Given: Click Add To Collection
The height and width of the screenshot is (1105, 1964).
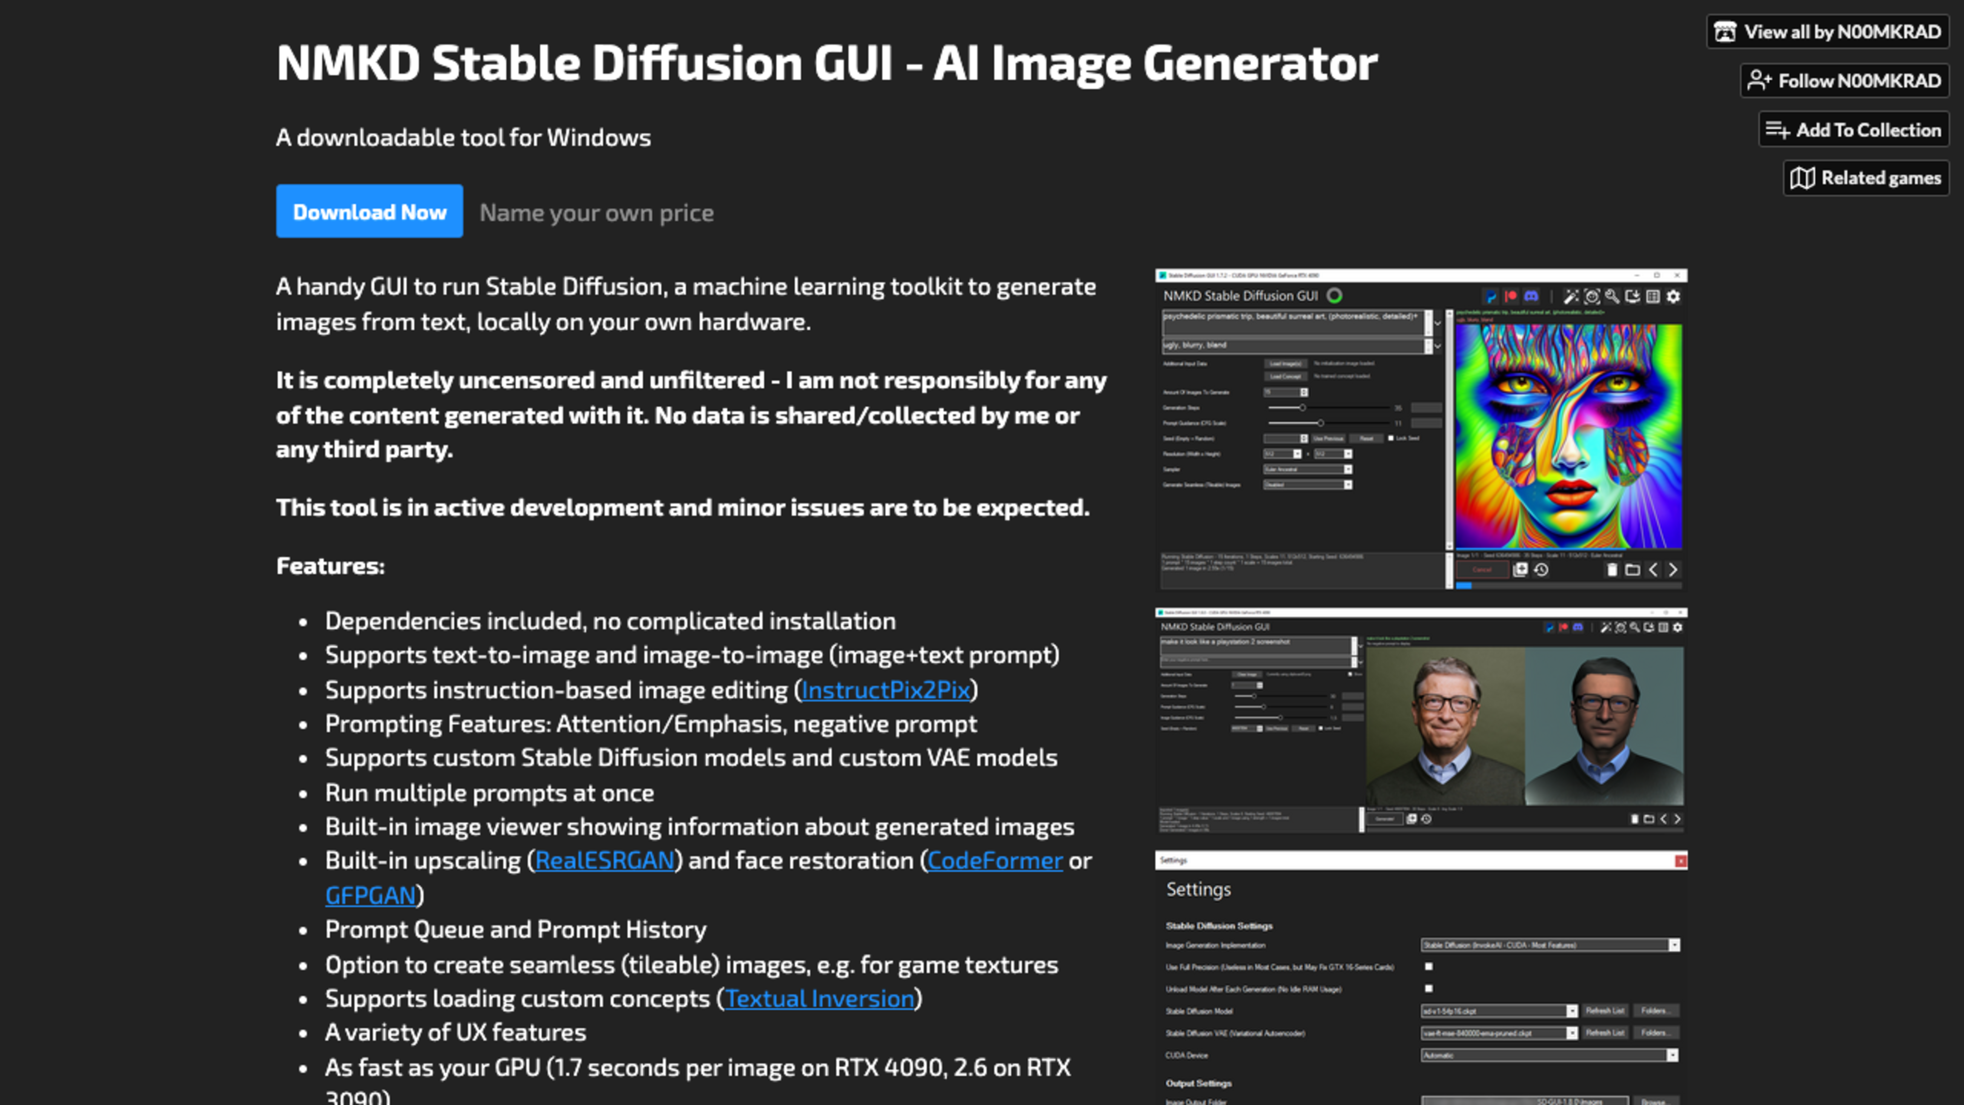Looking at the screenshot, I should [x=1854, y=129].
